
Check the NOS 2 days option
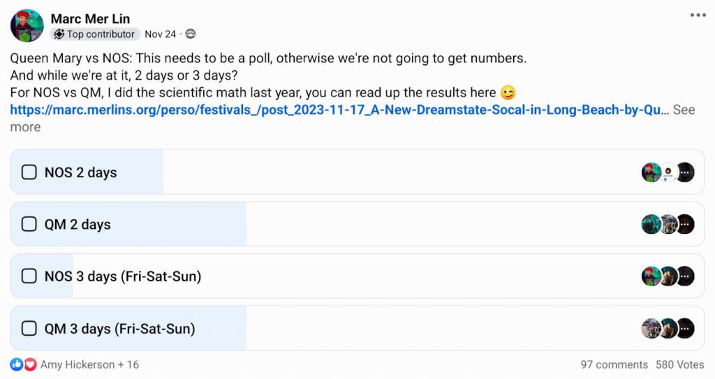pyautogui.click(x=29, y=172)
